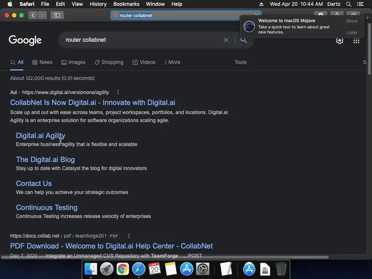Open options dots beside the docs.collab.net result
This screenshot has height=279, width=372.
[x=129, y=236]
